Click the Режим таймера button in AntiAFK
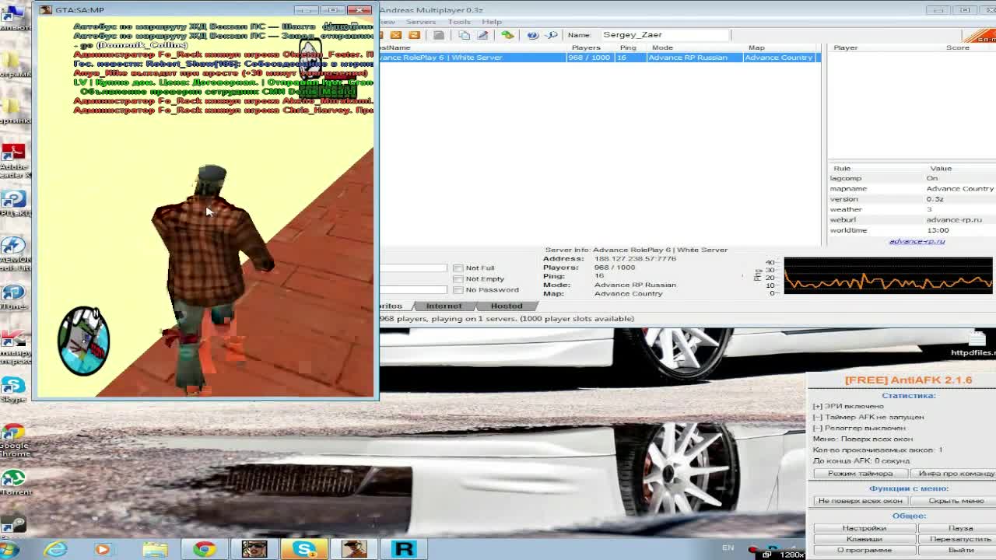Screen dimensions: 996x560 [x=860, y=474]
